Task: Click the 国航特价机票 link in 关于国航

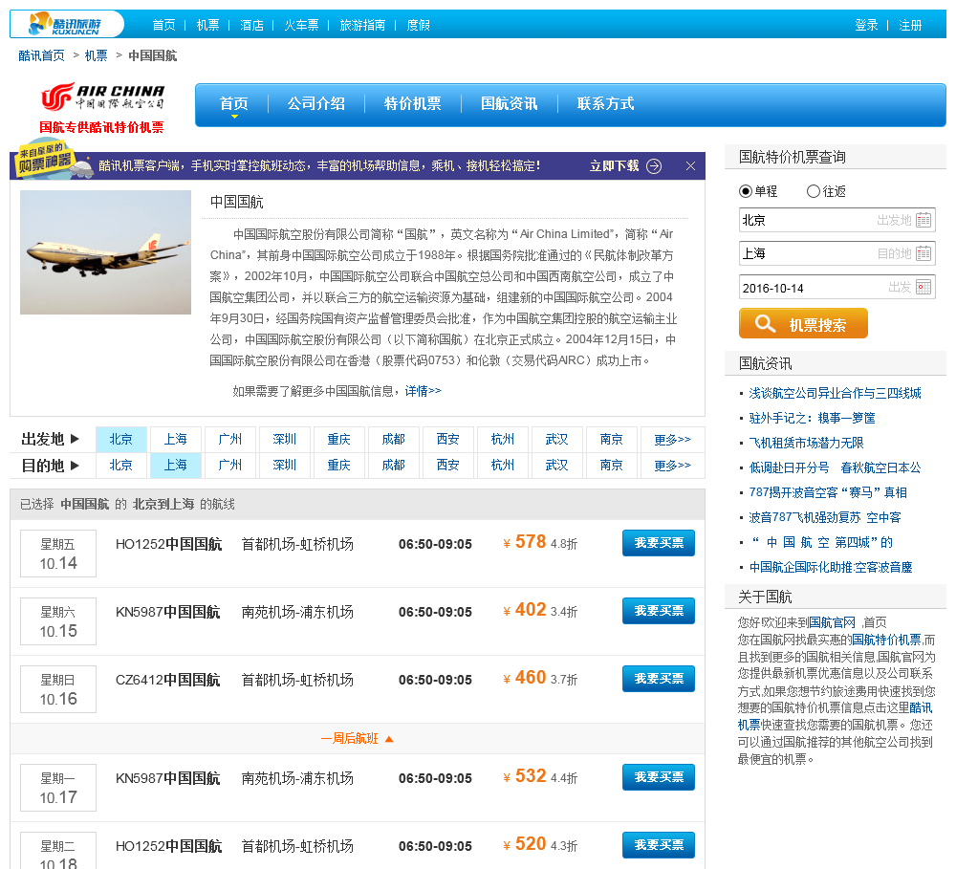Action: tap(886, 640)
